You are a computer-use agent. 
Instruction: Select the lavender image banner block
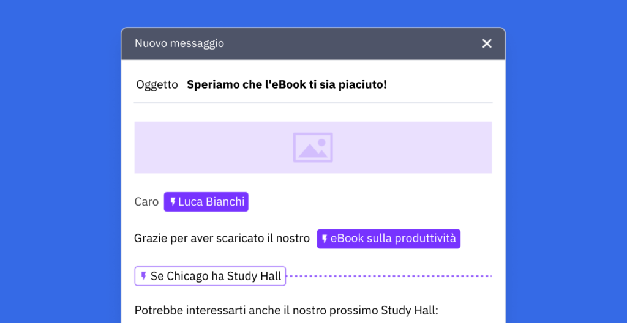(313, 147)
